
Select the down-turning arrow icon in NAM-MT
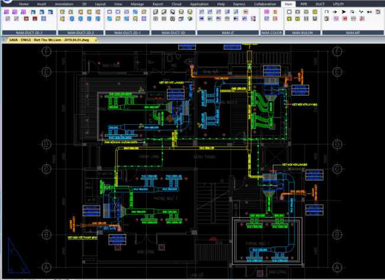(352, 12)
